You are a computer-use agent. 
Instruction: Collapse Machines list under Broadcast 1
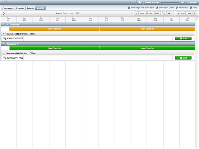tap(3, 34)
